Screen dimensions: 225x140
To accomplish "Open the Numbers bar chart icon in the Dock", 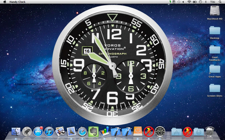I will point(104,131).
